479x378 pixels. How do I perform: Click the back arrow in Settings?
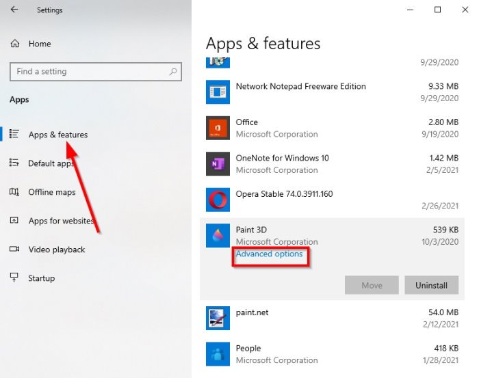15,10
